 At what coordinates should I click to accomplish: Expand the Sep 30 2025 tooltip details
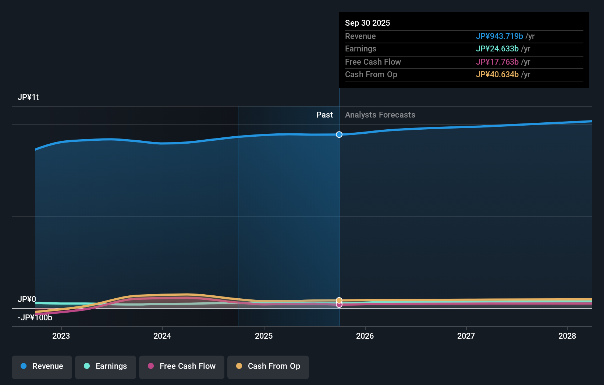(367, 23)
